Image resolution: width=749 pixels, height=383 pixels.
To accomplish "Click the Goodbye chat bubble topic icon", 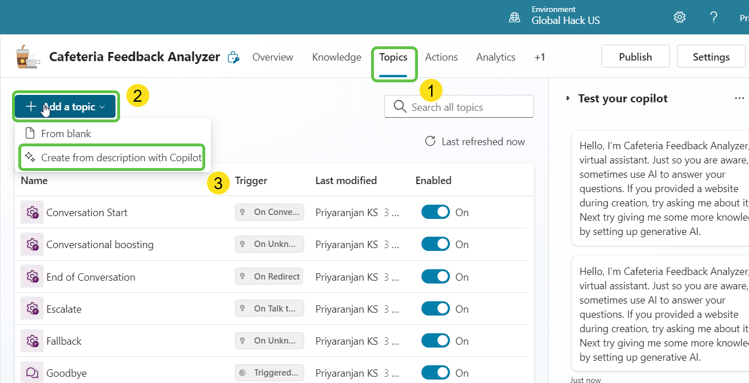I will point(32,373).
